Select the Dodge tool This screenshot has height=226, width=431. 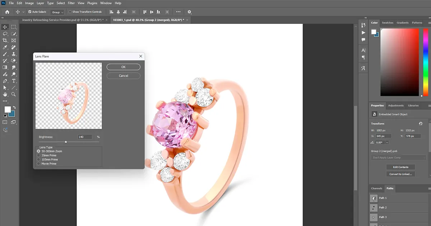click(x=14, y=74)
